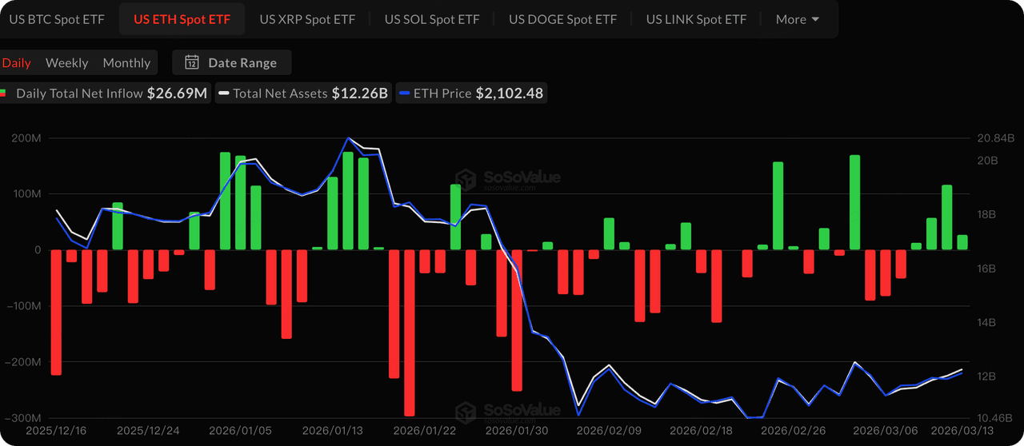This screenshot has height=446, width=1024.
Task: Toggle ETH Price series visibility
Action: (x=471, y=94)
